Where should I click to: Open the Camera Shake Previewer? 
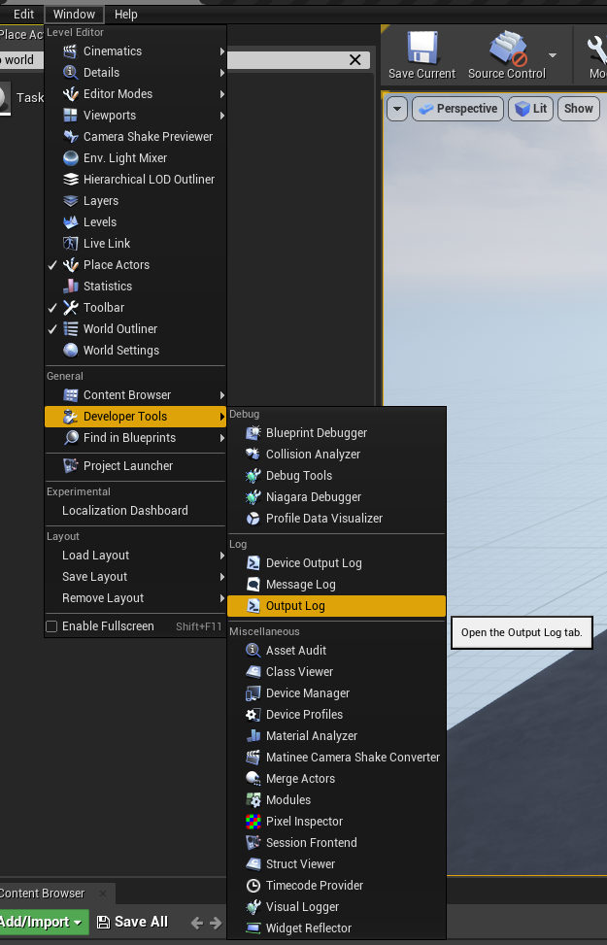tap(147, 137)
